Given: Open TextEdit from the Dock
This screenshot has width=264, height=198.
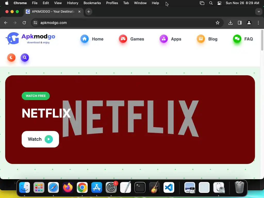Looking at the screenshot, I should click(x=126, y=187).
